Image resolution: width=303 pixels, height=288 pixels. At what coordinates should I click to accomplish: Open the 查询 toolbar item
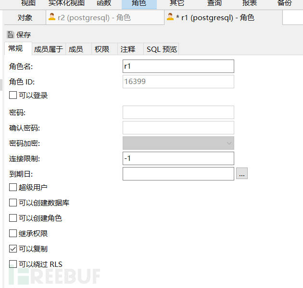215,3
